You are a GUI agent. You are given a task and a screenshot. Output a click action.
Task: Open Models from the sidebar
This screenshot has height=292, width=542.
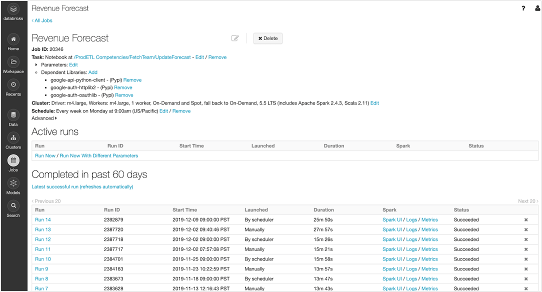[x=13, y=183]
